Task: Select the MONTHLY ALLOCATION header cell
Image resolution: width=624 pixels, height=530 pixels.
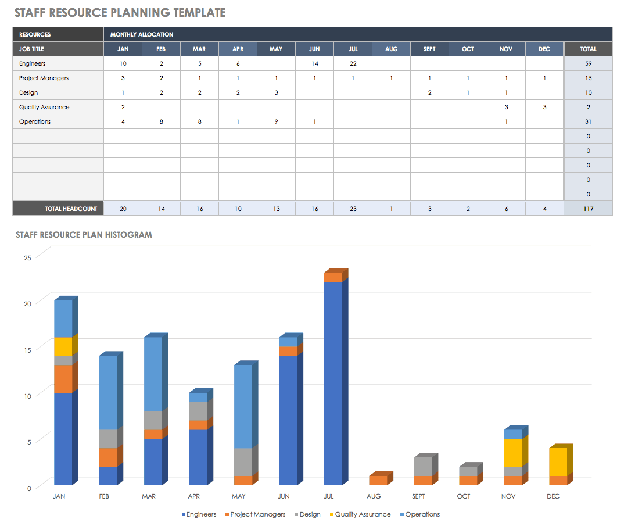Action: tap(142, 35)
